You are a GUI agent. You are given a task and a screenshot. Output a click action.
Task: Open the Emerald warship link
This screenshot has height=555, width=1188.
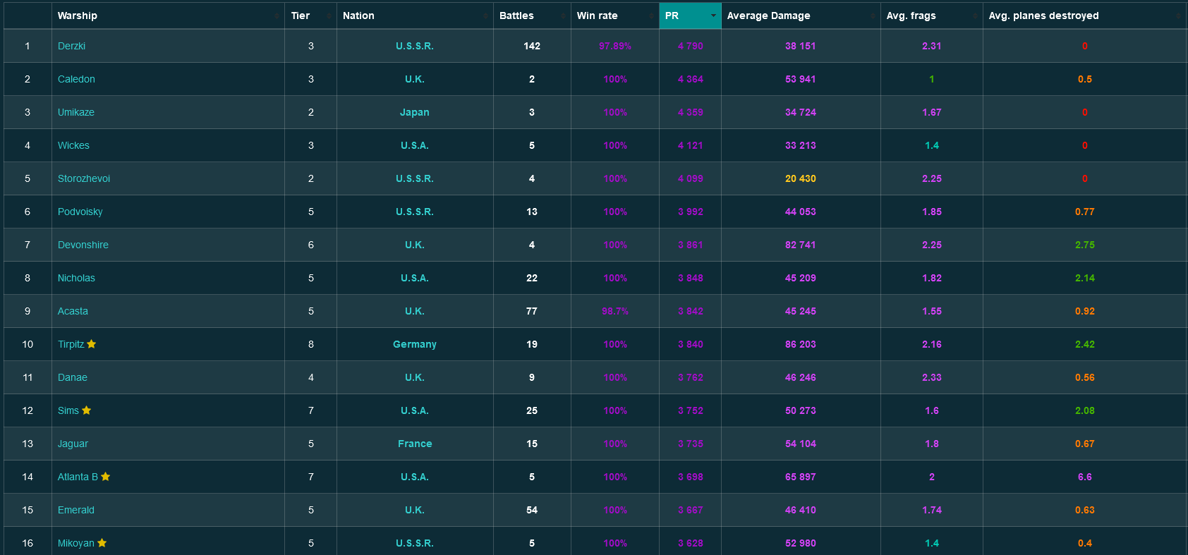[76, 510]
